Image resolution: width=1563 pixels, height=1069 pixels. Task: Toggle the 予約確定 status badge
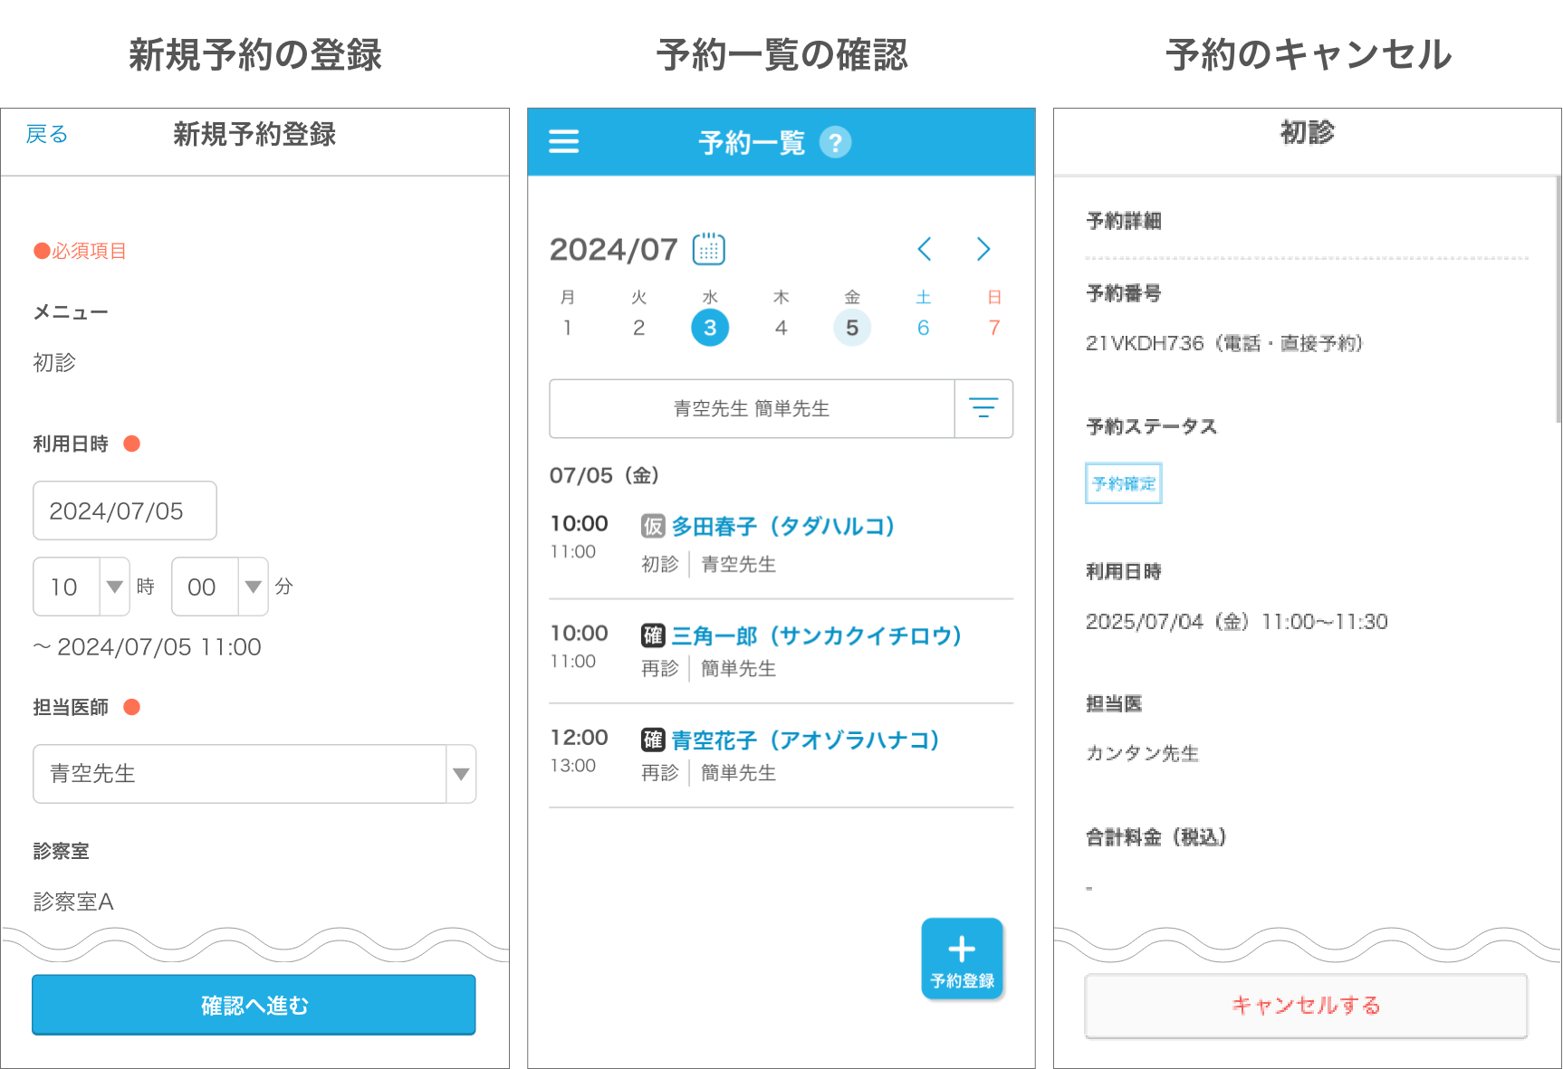[1123, 483]
